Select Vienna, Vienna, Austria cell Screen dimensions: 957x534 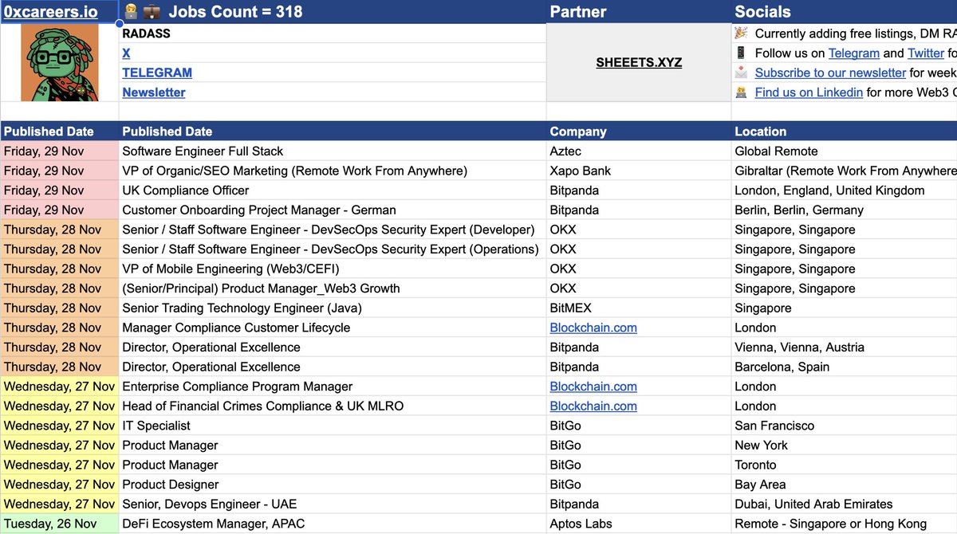click(x=845, y=347)
